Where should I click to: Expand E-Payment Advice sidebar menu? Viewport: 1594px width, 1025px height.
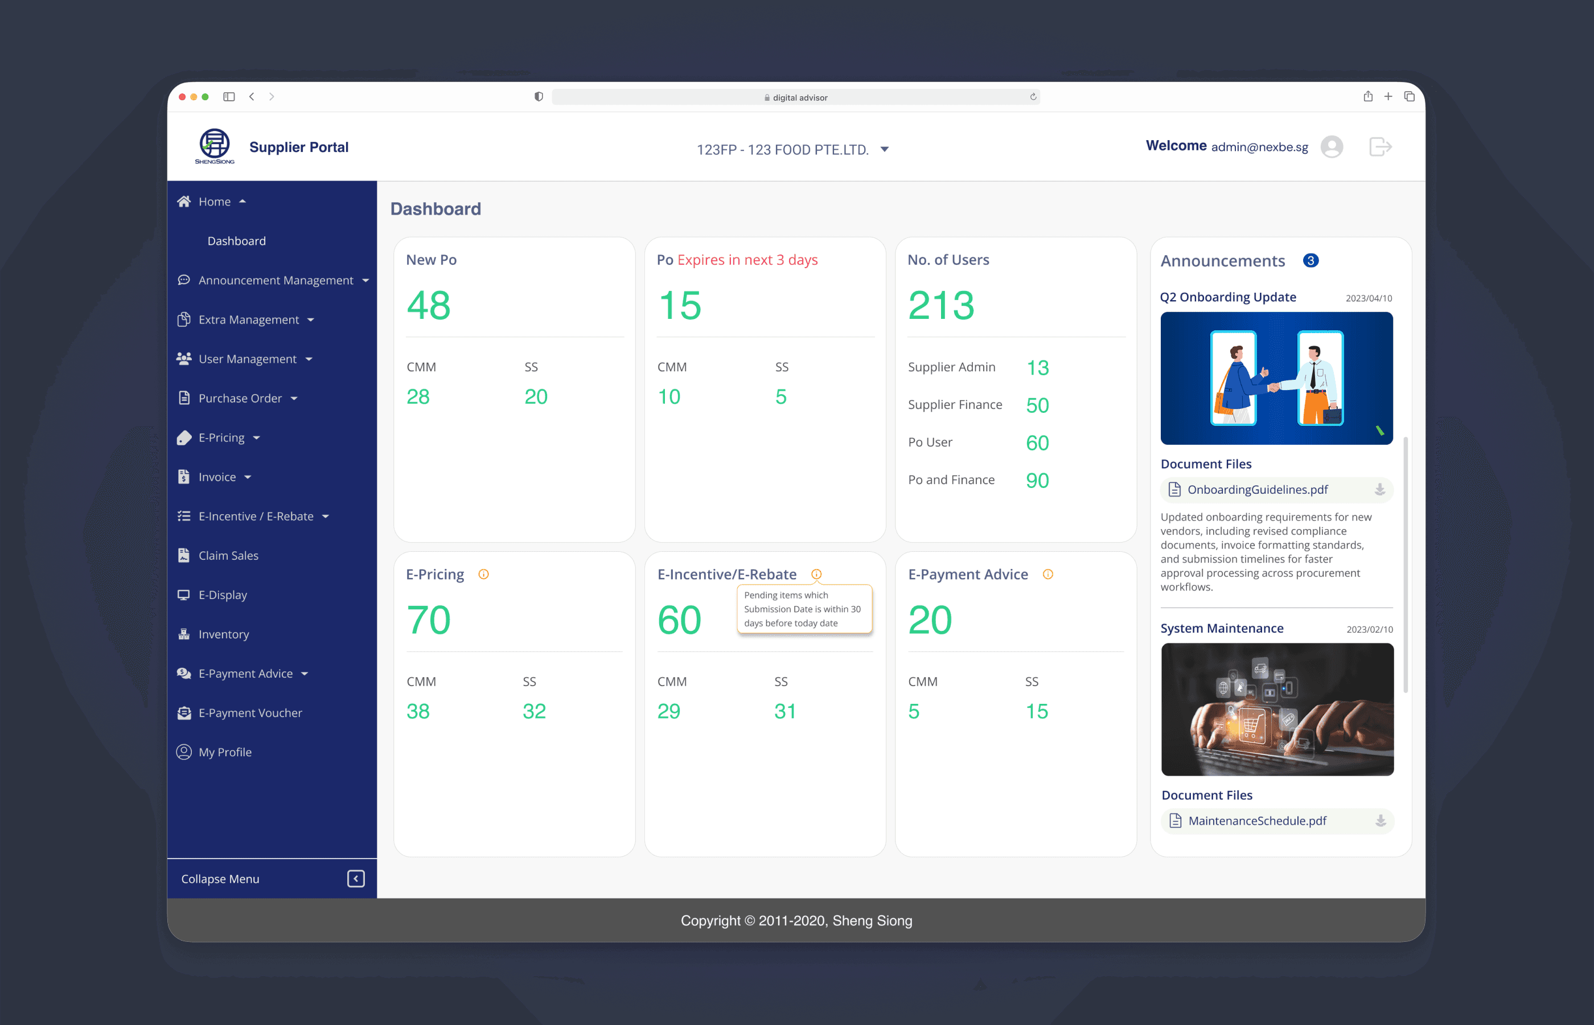tap(305, 673)
